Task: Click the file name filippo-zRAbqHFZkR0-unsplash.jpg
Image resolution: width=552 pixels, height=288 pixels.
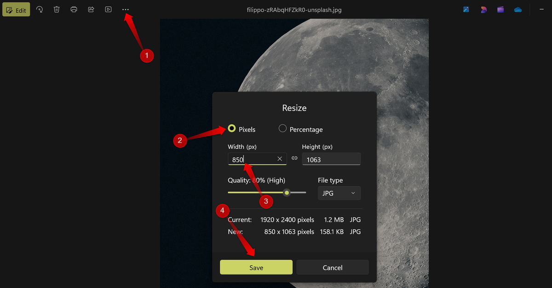Action: [294, 10]
